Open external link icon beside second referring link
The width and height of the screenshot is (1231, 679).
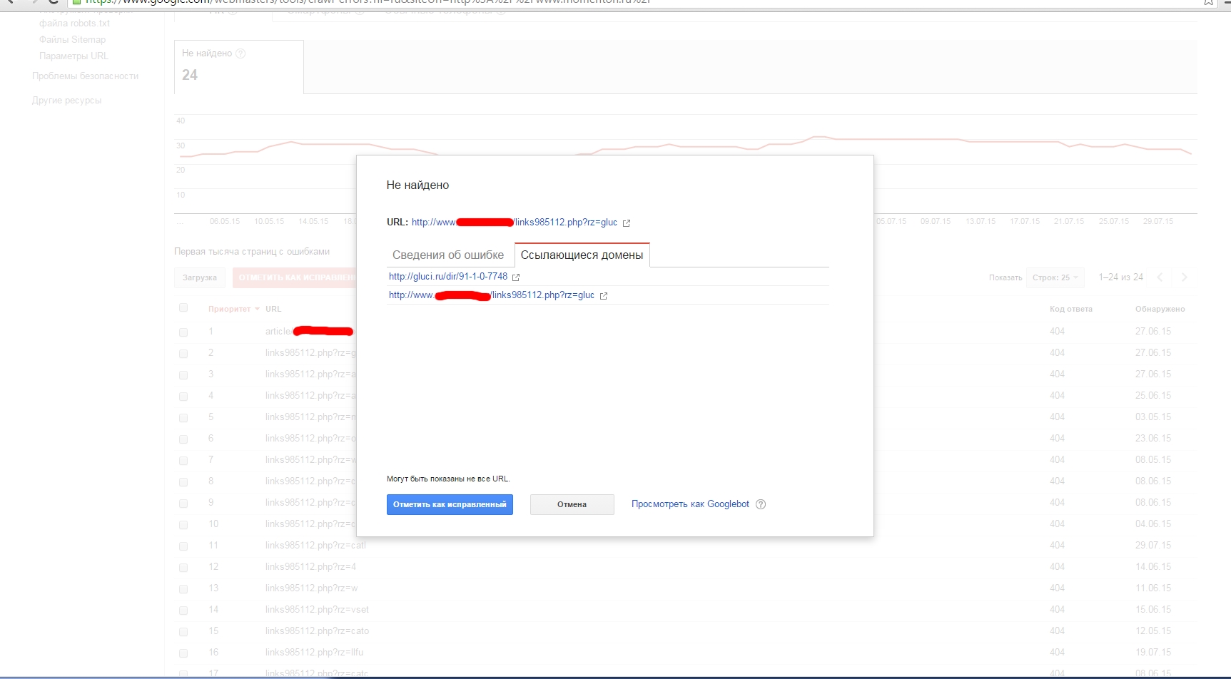pyautogui.click(x=604, y=296)
